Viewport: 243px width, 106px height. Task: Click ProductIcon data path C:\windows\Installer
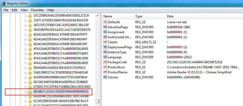(x=203, y=67)
